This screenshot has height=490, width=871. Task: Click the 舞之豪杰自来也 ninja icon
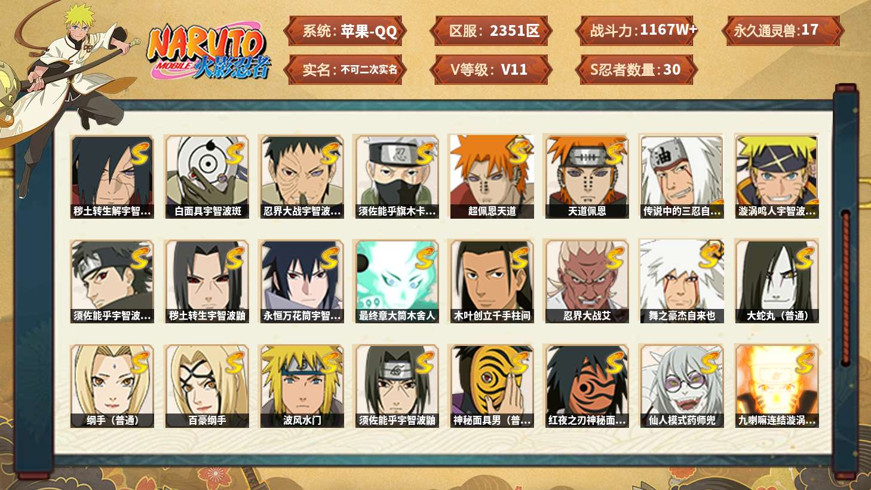tap(682, 281)
